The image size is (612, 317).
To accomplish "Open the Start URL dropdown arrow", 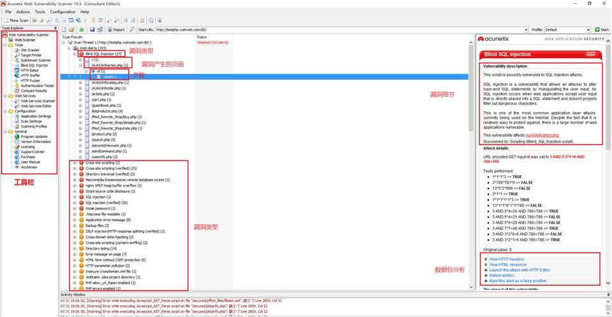I will click(x=526, y=30).
